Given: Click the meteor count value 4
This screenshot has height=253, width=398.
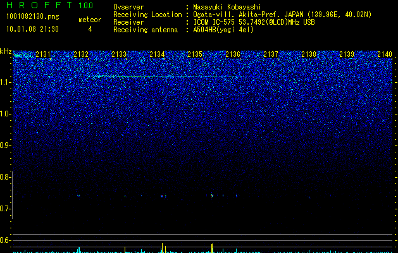Looking at the screenshot, I should pyautogui.click(x=90, y=29).
